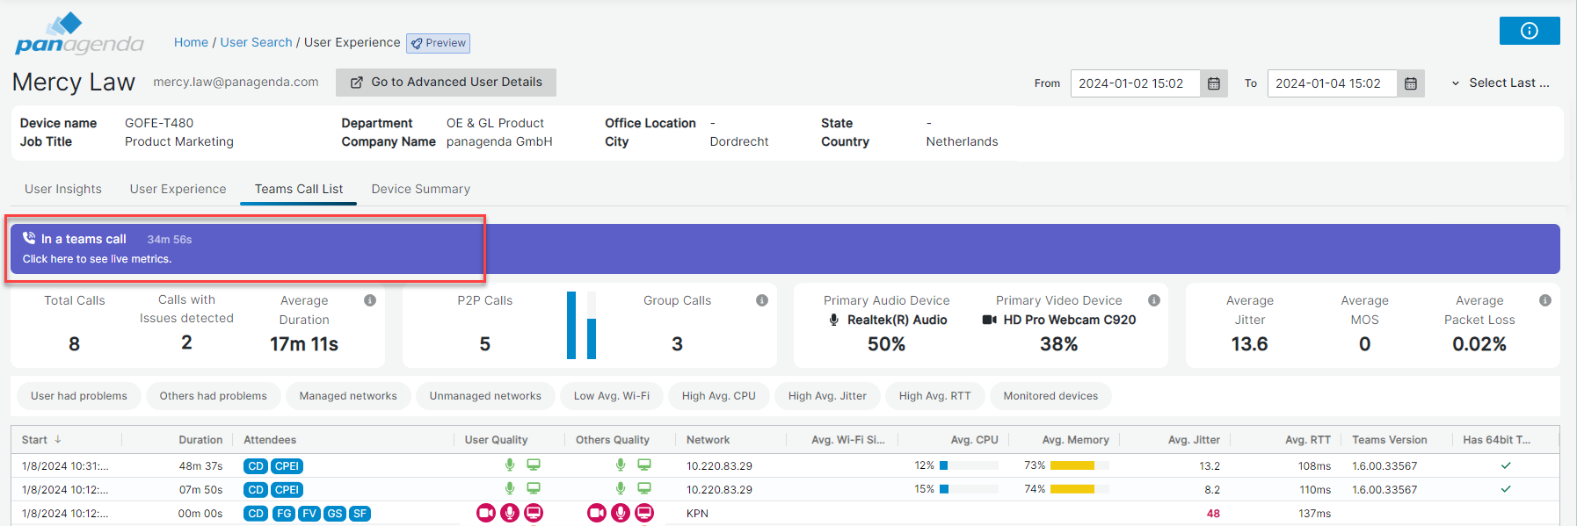Image resolution: width=1577 pixels, height=526 pixels.
Task: Click info icon beside Average Packet Loss
Action: click(x=1545, y=300)
